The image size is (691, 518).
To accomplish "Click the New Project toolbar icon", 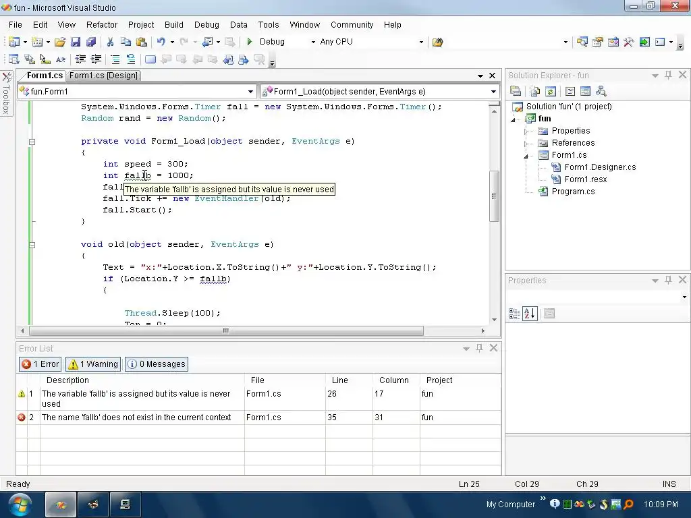I will [x=14, y=42].
